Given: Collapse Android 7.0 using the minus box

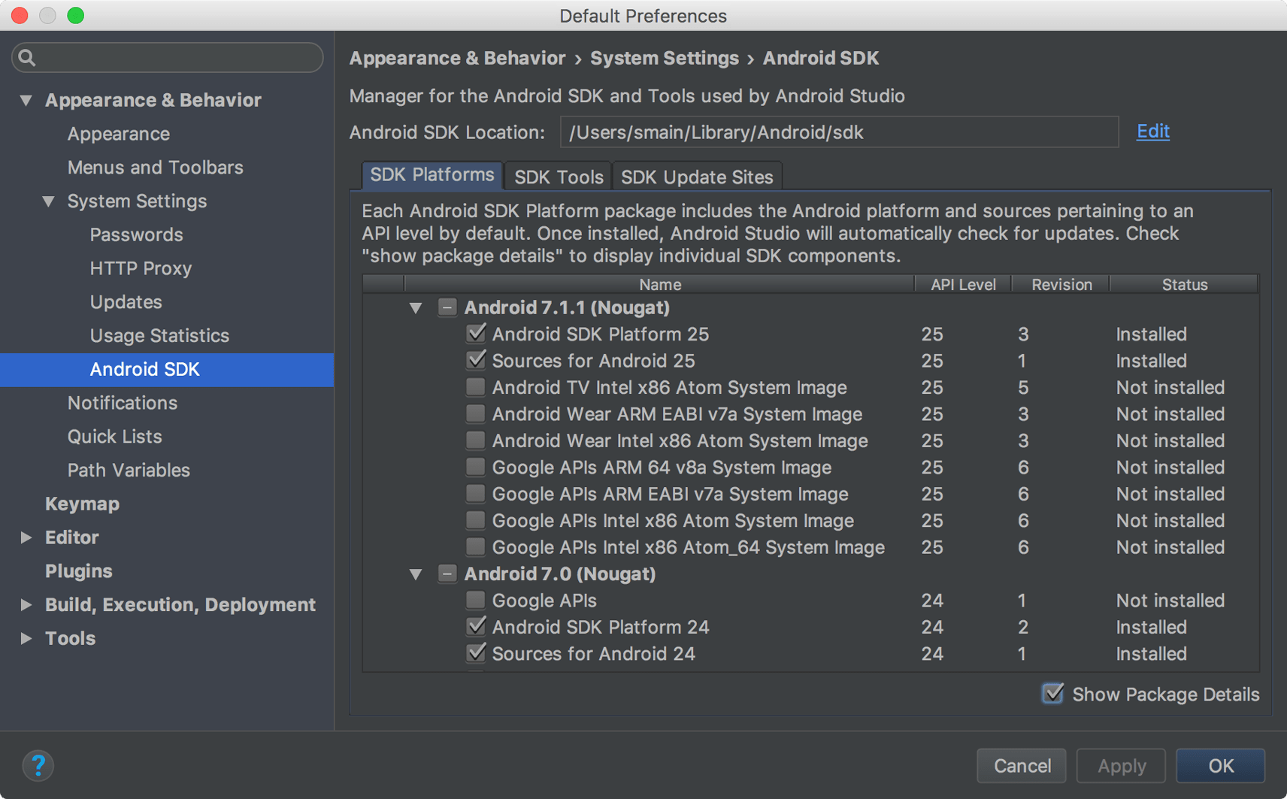Looking at the screenshot, I should pos(447,574).
